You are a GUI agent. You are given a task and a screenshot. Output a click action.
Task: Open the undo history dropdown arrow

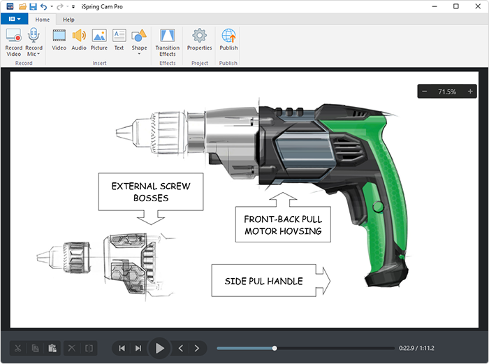coord(52,6)
